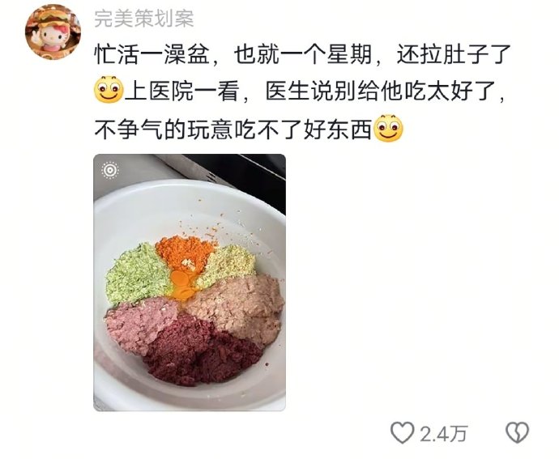Tap the live photo icon on the image
Viewport: 559px width, 459px height.
[110, 170]
